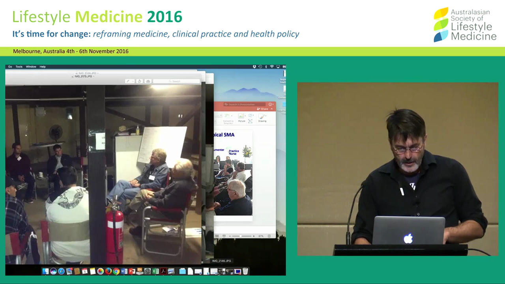Click the Search in Presentation field
The image size is (505, 284).
pos(245,104)
